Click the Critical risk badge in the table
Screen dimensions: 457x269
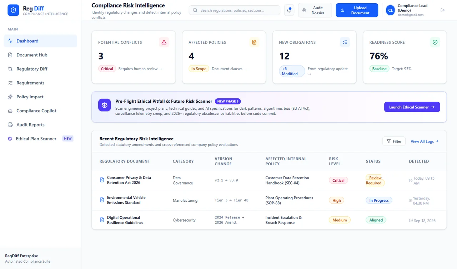tap(338, 180)
